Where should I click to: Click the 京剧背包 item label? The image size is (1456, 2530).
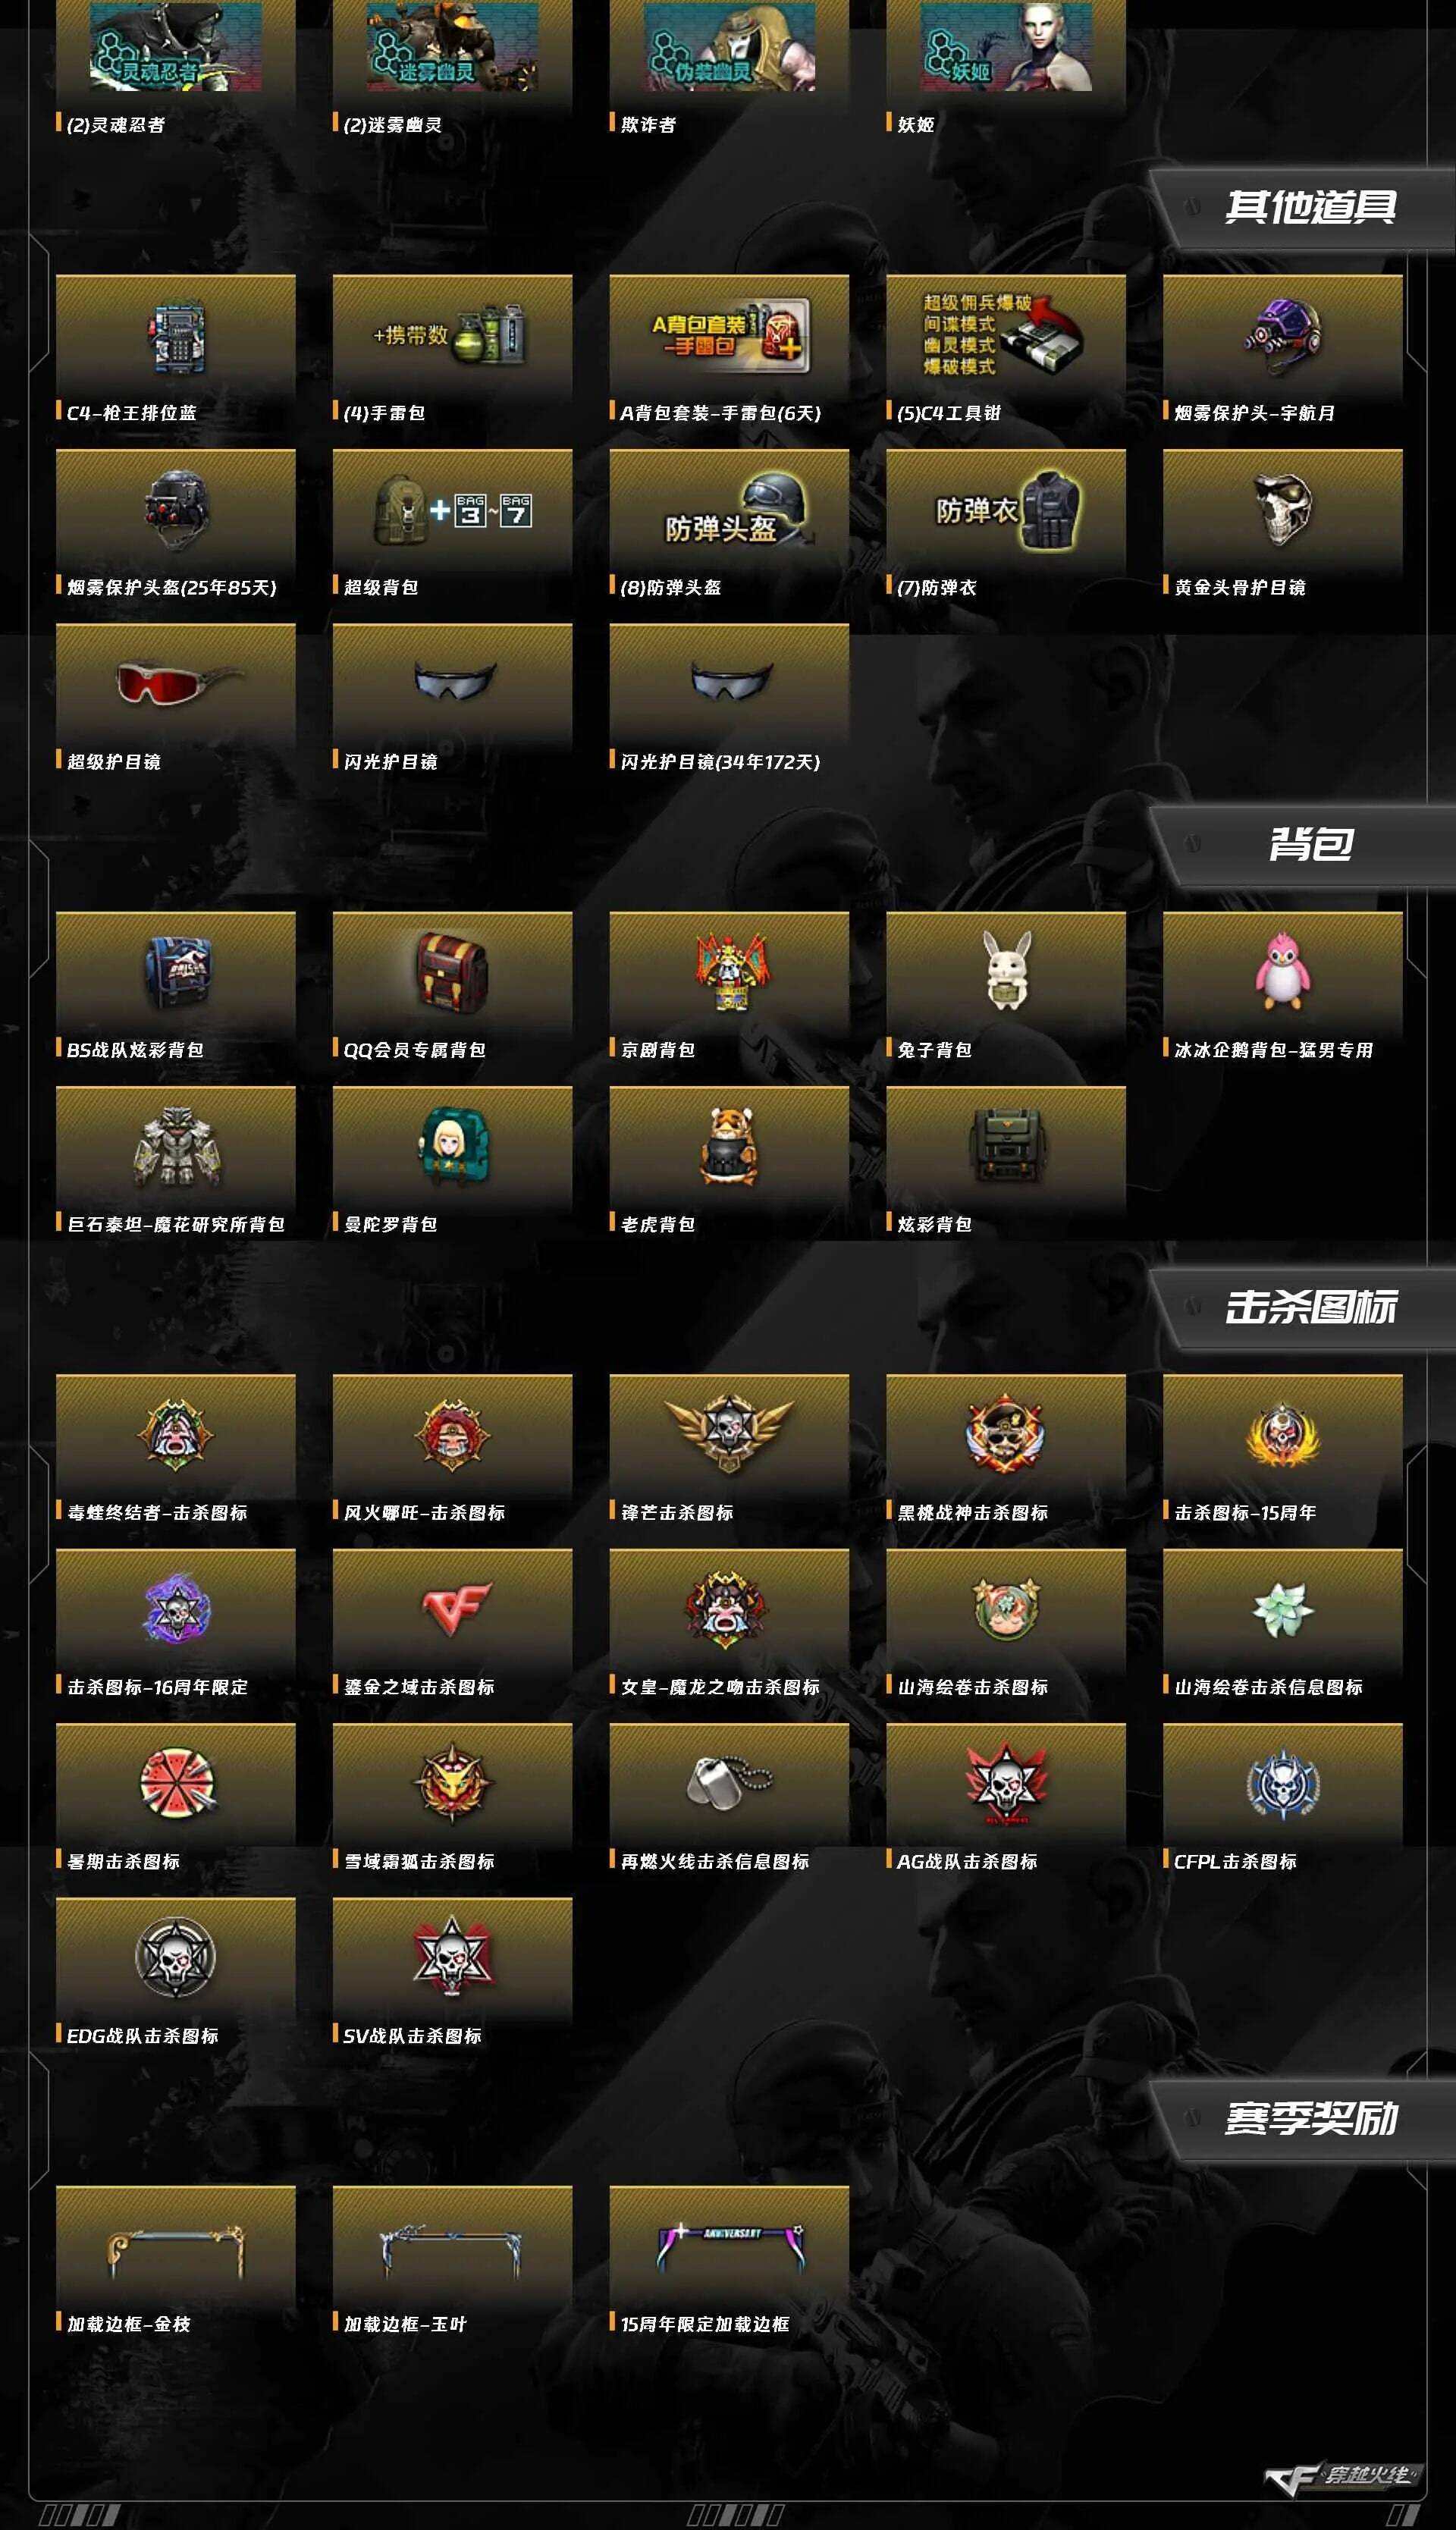tap(658, 1049)
